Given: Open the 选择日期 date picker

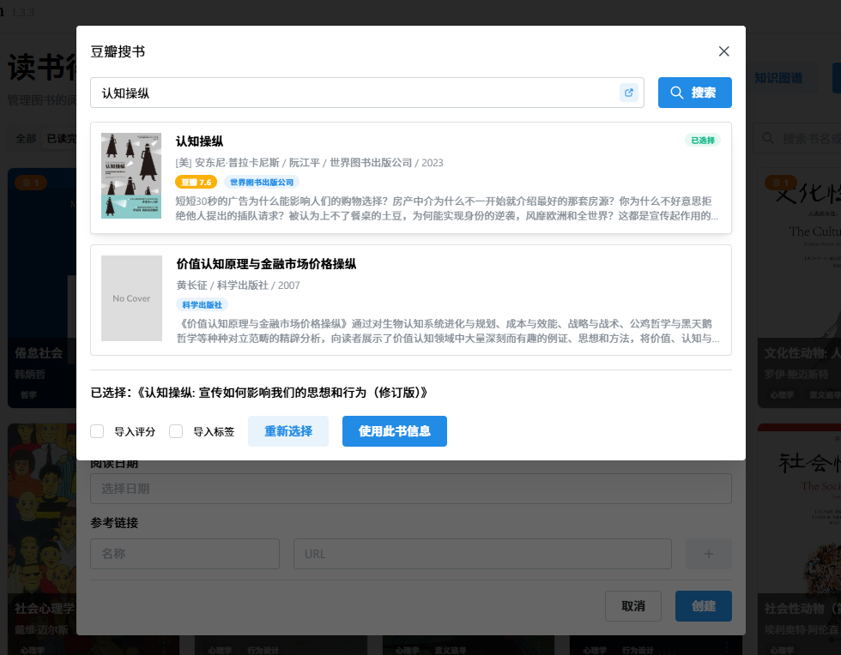Looking at the screenshot, I should click(x=410, y=488).
